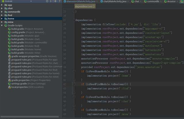The height and width of the screenshot is (119, 184).
Task: Select the home module in tree
Action: coord(10,18)
